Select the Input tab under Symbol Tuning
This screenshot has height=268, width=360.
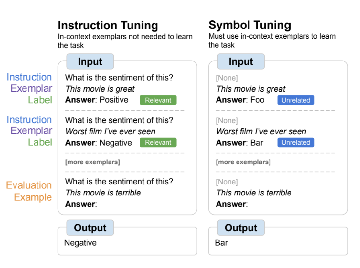click(241, 61)
